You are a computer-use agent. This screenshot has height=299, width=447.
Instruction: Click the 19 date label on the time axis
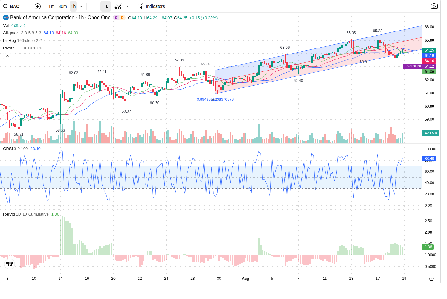[404, 279]
